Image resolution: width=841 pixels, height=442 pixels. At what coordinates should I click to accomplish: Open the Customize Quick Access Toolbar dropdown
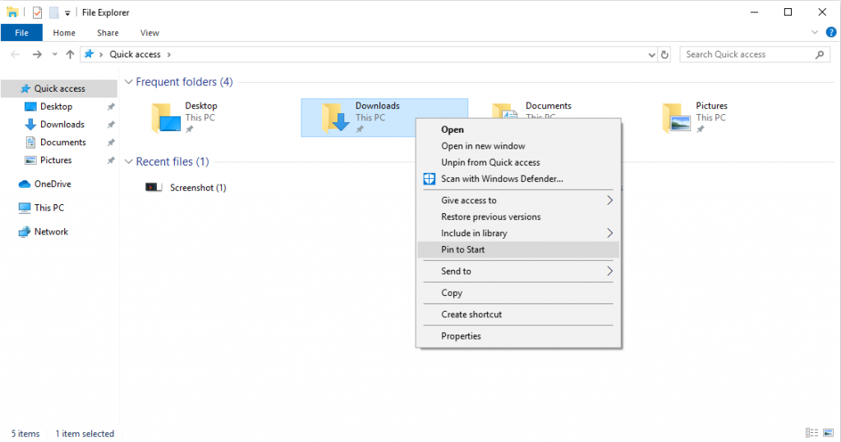click(x=67, y=13)
